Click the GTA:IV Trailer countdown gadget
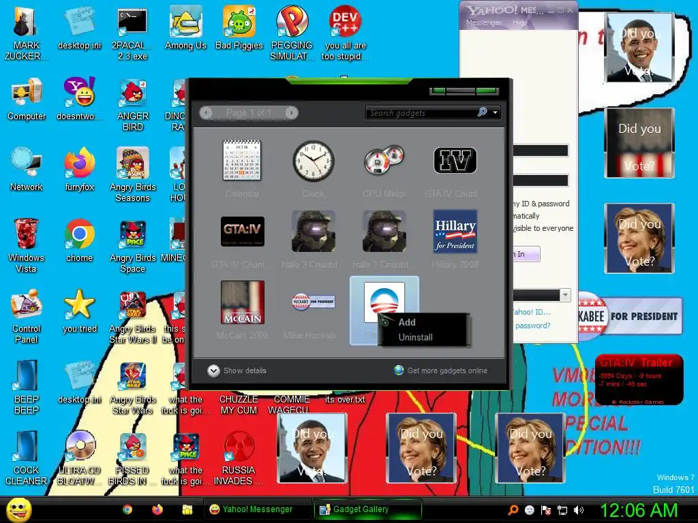Screen dimensions: 698x523 coord(639,379)
